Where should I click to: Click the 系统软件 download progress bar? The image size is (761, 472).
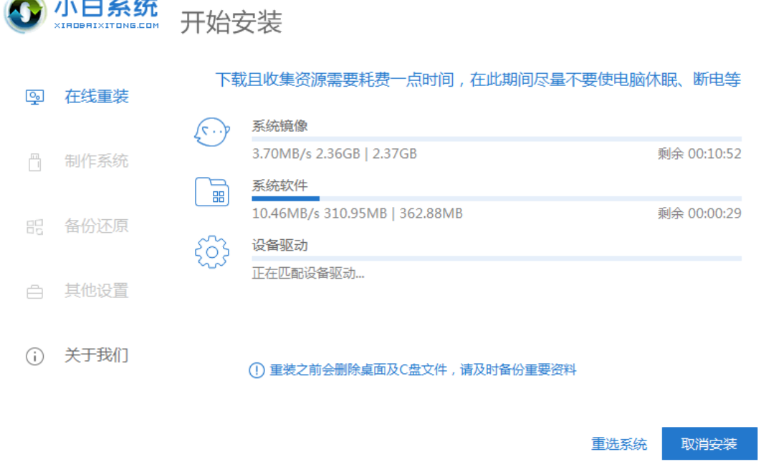(496, 198)
